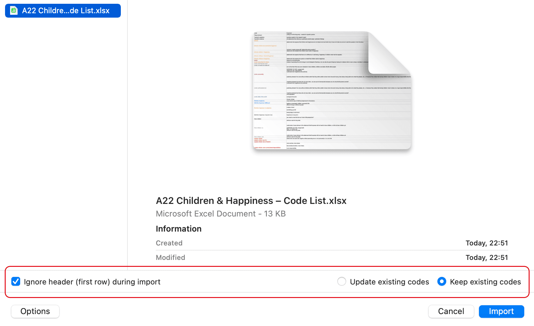Open the Options button
The height and width of the screenshot is (326, 534).
[35, 311]
